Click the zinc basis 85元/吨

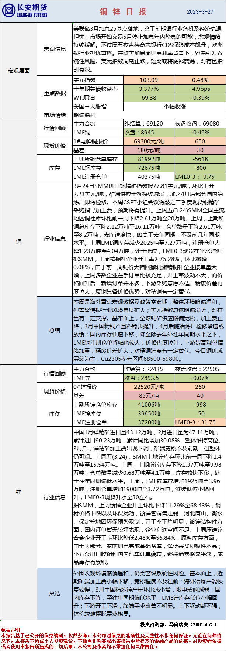[149, 395]
